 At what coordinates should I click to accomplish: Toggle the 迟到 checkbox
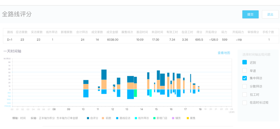(x=245, y=62)
